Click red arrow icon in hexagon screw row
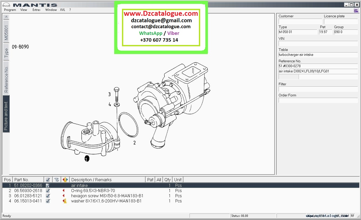 [63, 196]
